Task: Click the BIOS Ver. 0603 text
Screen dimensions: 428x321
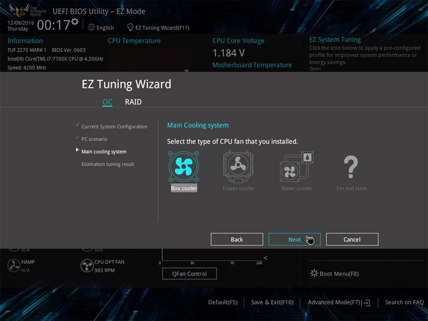Action: pyautogui.click(x=68, y=50)
